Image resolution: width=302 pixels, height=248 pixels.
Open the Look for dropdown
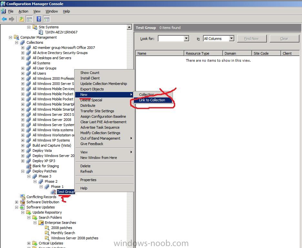pos(186,38)
